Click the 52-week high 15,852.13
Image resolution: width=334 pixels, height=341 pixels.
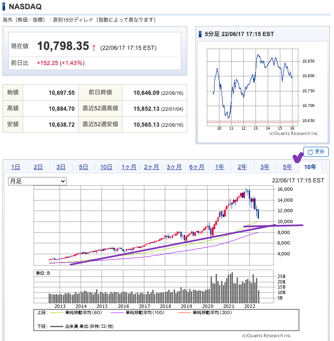pyautogui.click(x=146, y=109)
